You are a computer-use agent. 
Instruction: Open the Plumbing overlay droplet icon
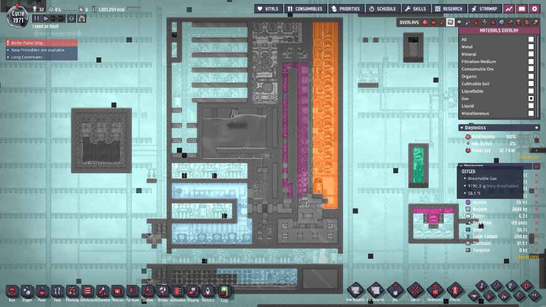click(x=468, y=22)
